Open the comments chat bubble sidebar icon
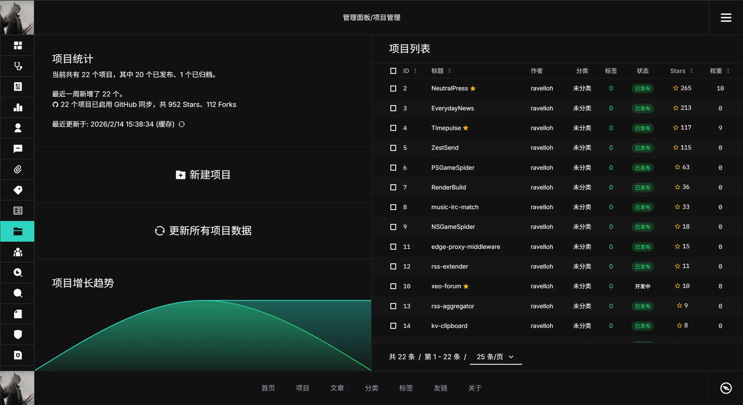 pyautogui.click(x=18, y=149)
